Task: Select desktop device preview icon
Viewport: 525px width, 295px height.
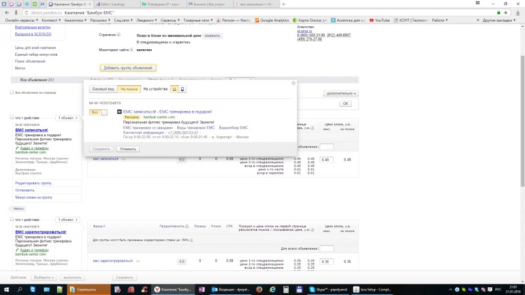Action: pos(174,89)
